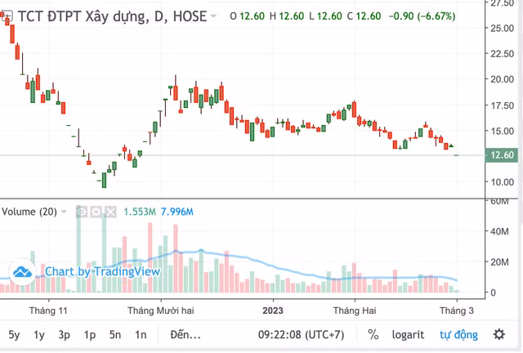Open the Chart by TradingView link
This screenshot has width=523, height=353.
tap(92, 271)
